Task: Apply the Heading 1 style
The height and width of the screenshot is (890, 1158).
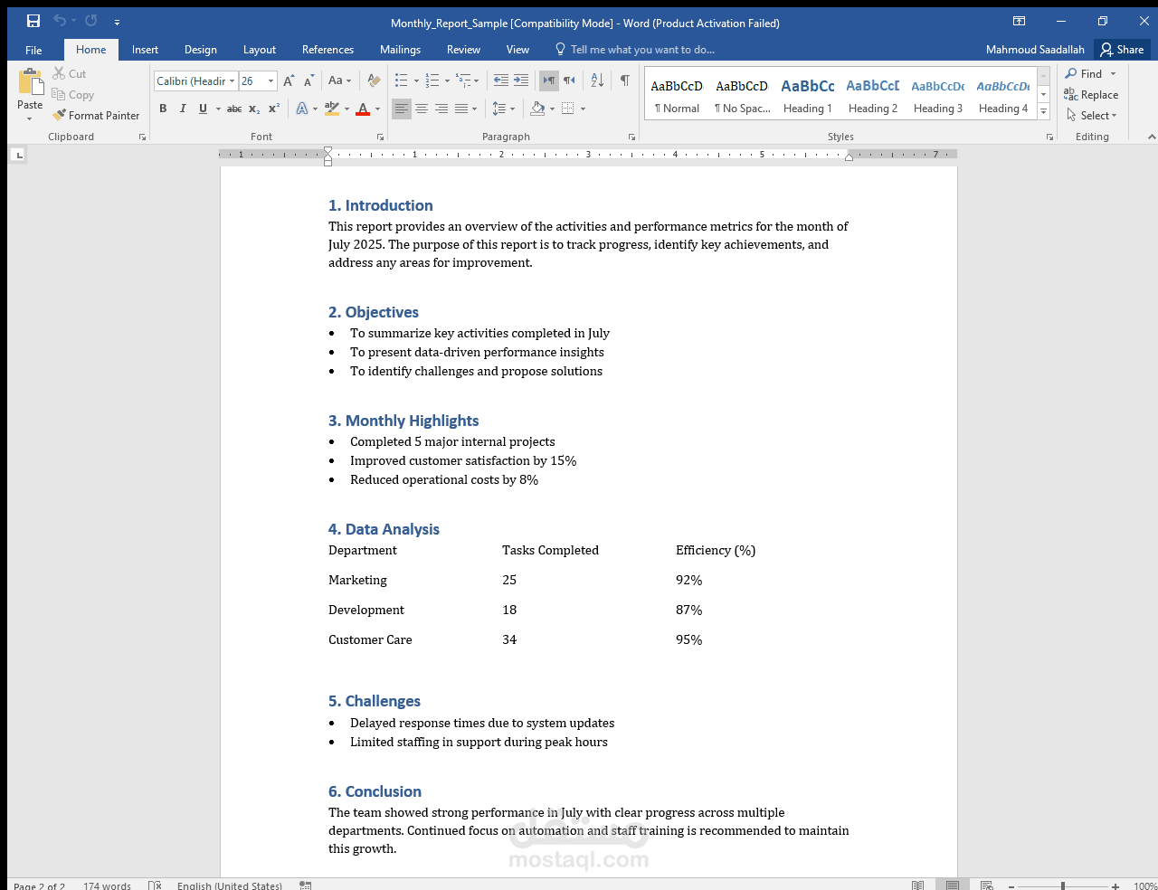Action: [x=808, y=95]
